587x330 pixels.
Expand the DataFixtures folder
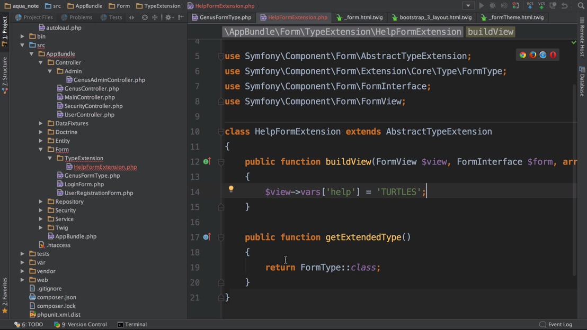[x=40, y=123]
